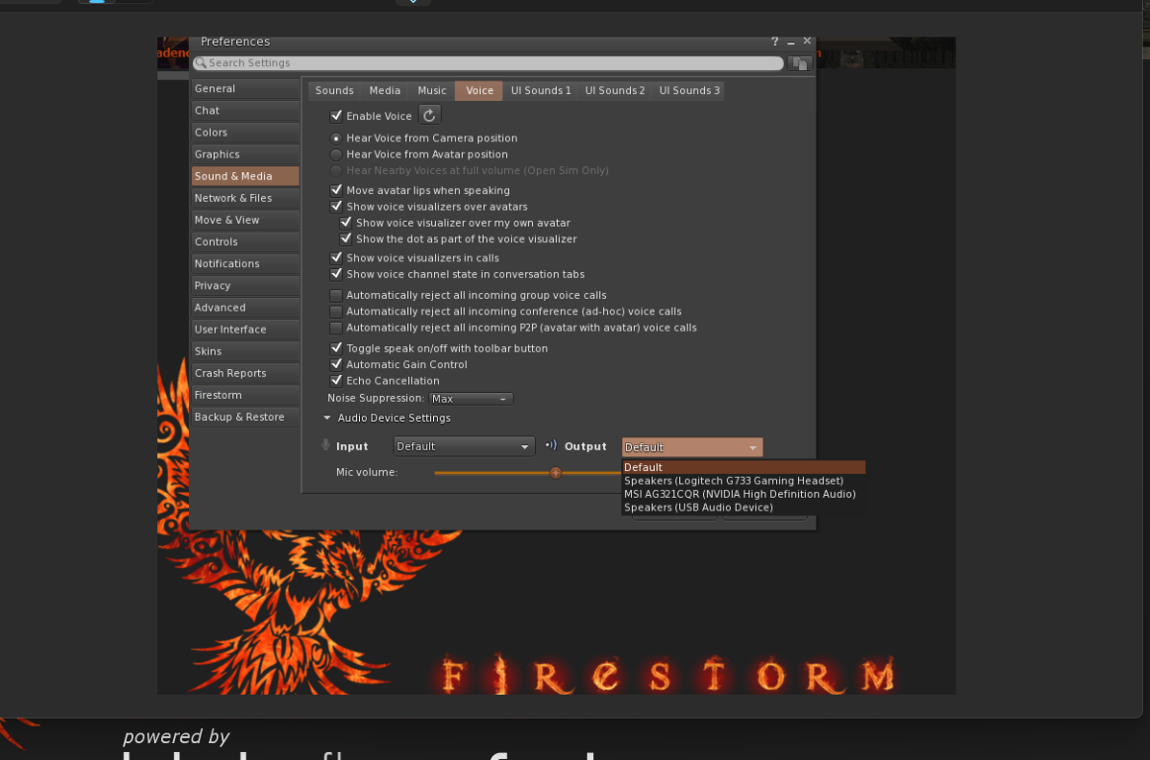
Task: Toggle Show voice visualizer over my own avatar
Action: [x=345, y=223]
